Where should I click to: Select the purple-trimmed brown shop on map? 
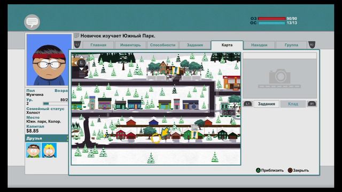[x=105, y=103]
